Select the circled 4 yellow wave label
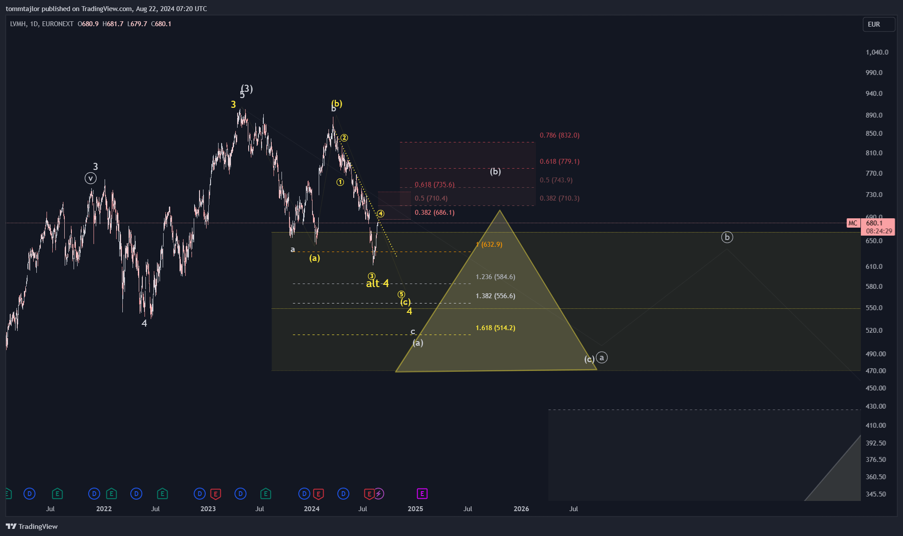Viewport: 903px width, 536px height. click(x=381, y=214)
